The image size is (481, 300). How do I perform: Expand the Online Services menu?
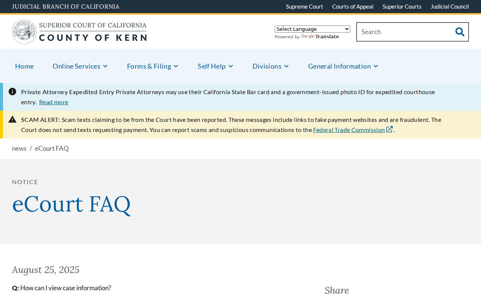(x=80, y=66)
